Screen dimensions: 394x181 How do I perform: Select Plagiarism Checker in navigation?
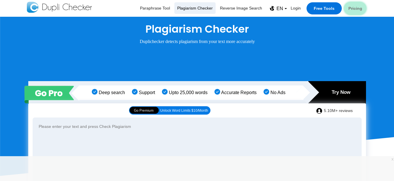click(x=195, y=8)
